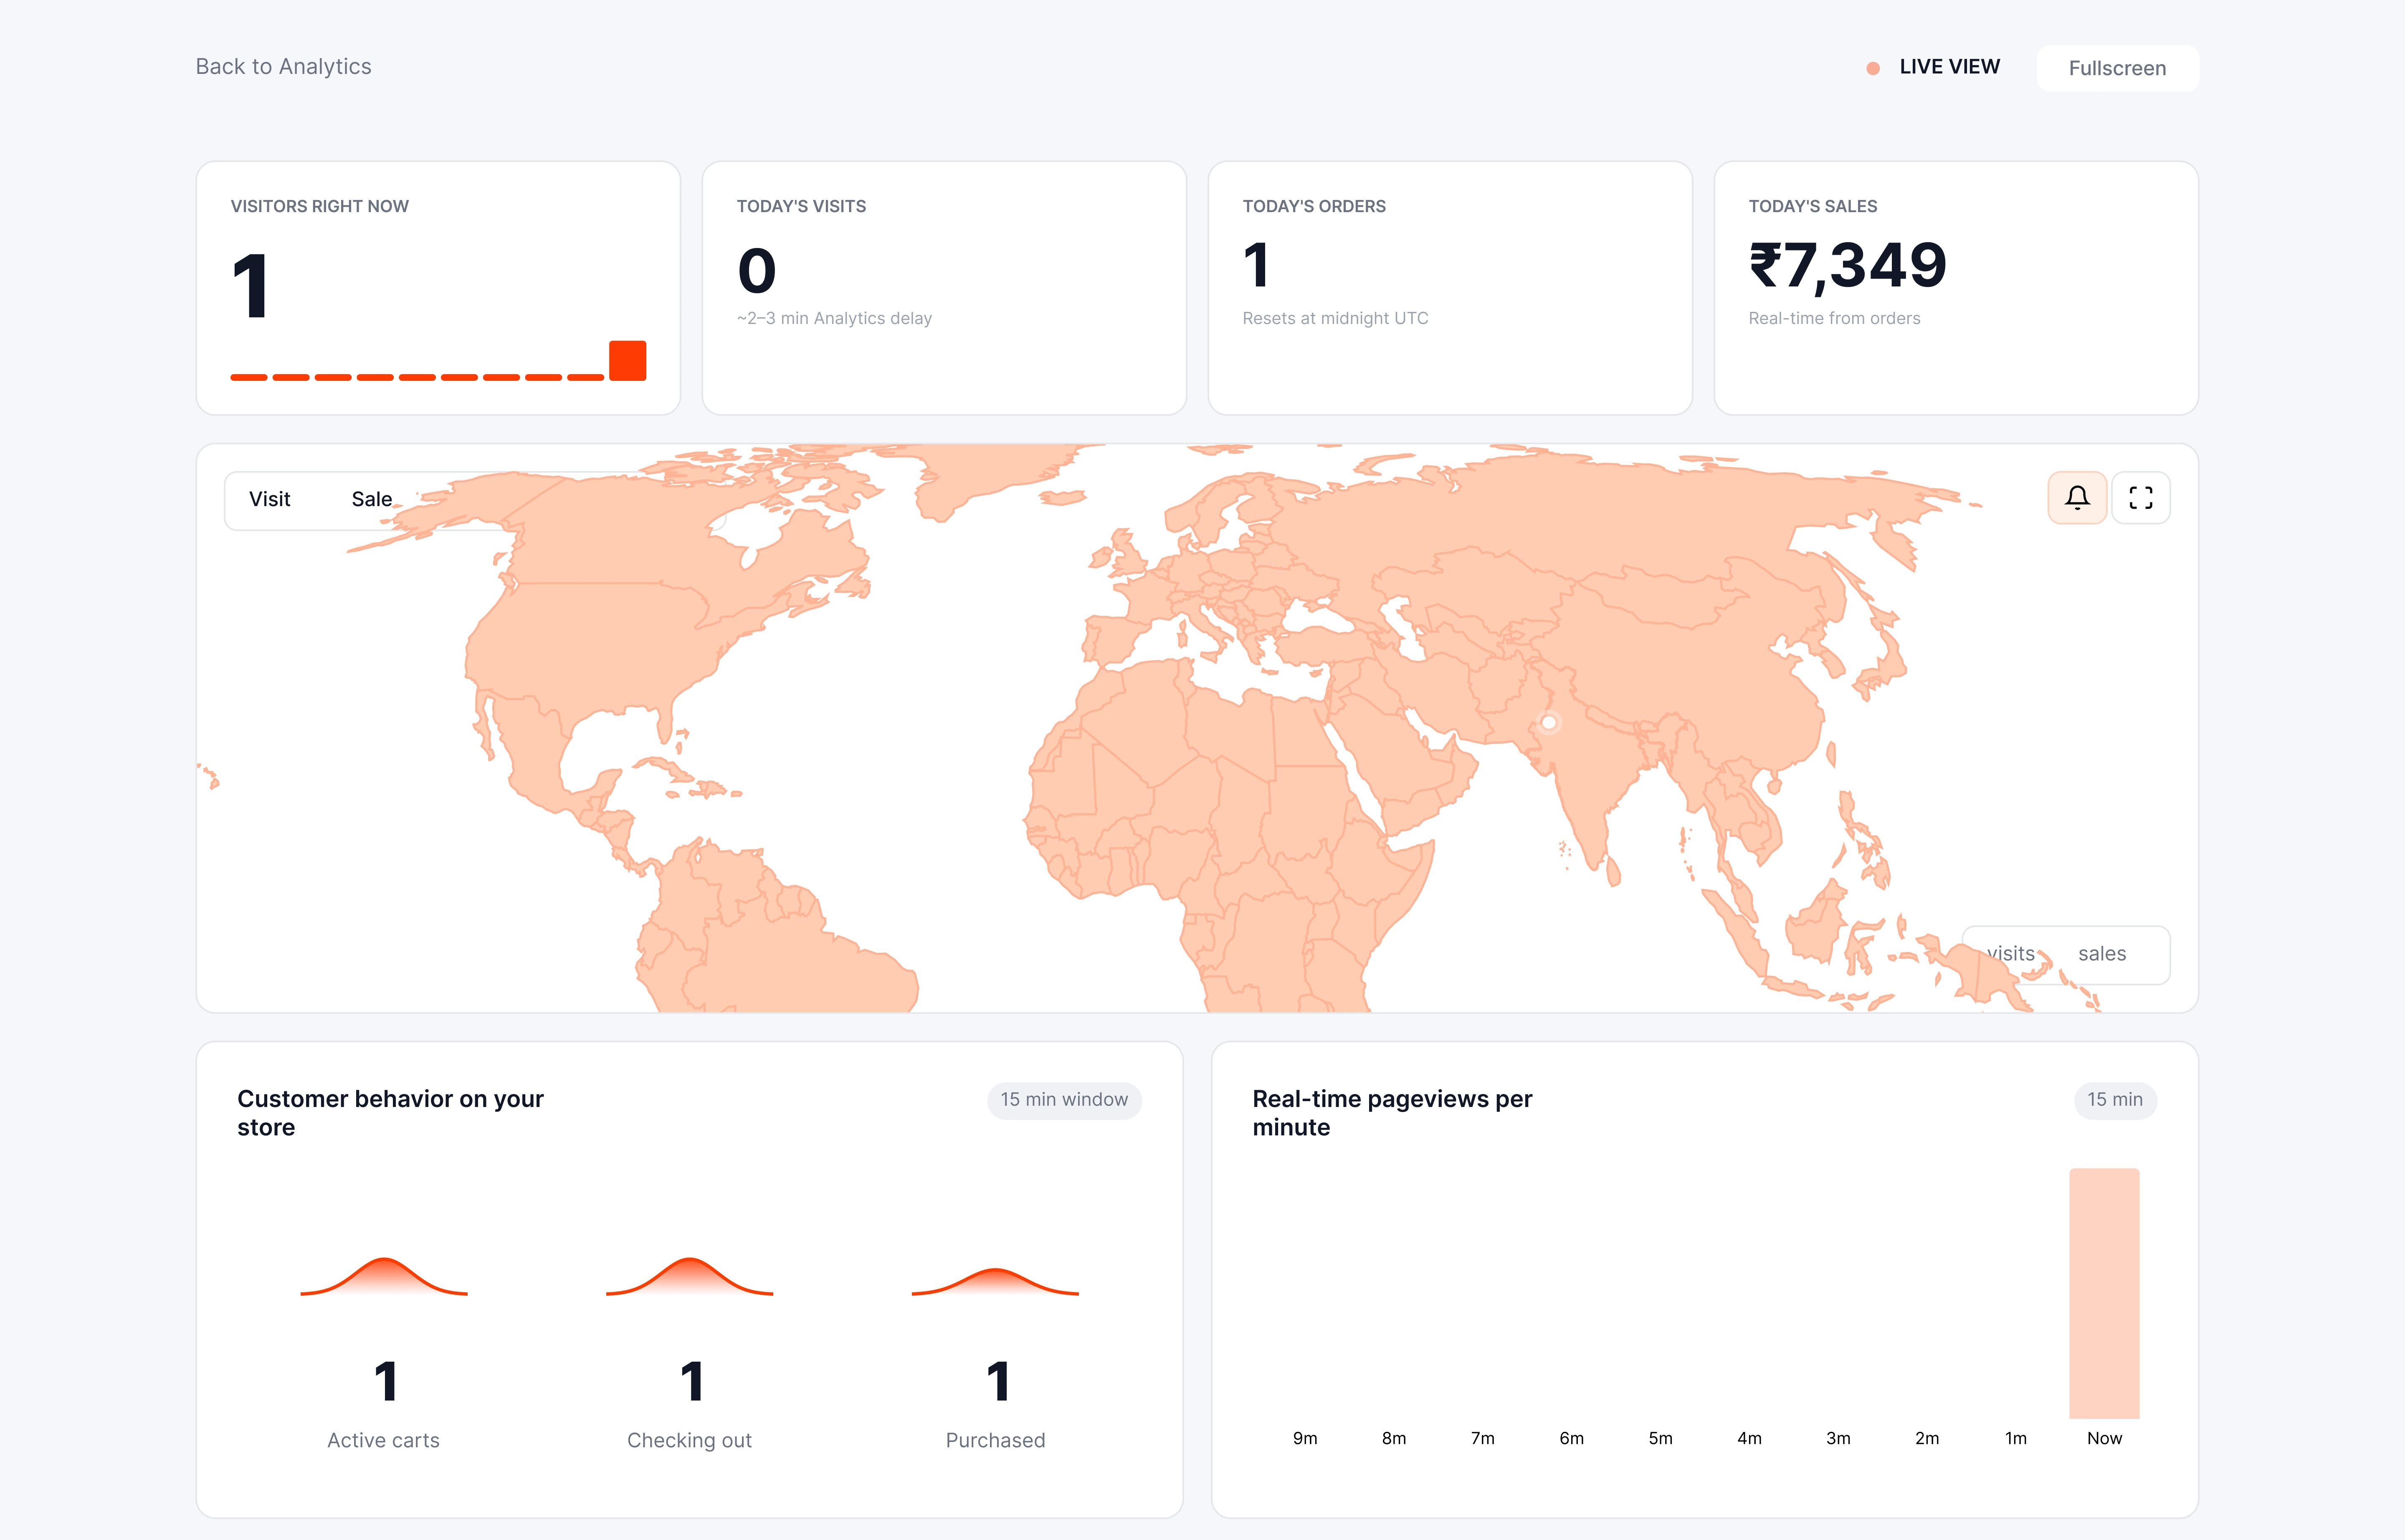The height and width of the screenshot is (1540, 2405).
Task: Click Today's Visits value 0
Action: 757,270
